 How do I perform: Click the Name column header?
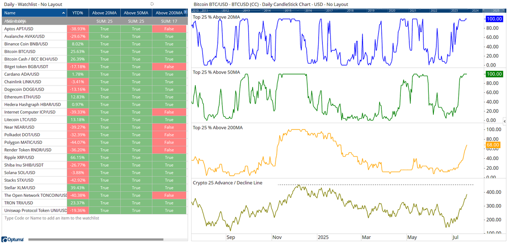[34, 13]
